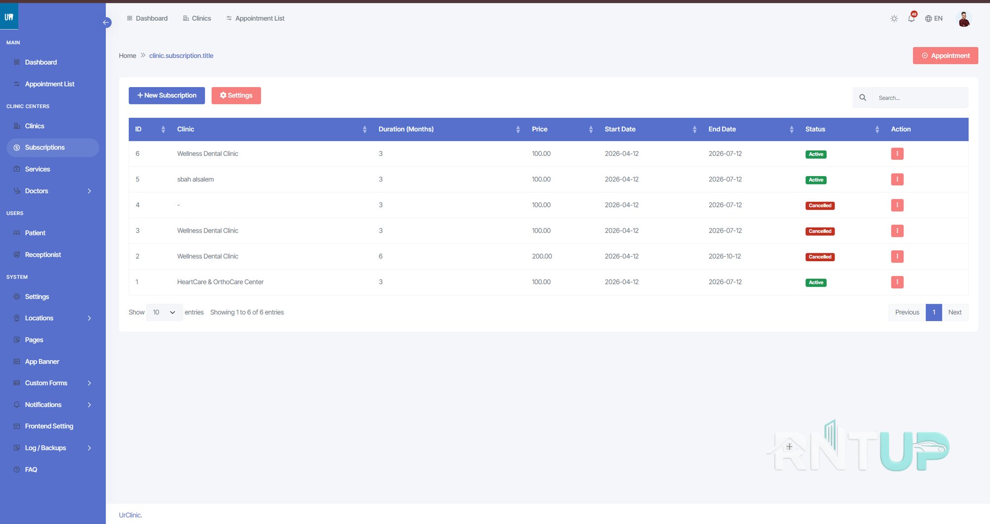Open action menu for sbah alsalem row

[x=897, y=180]
